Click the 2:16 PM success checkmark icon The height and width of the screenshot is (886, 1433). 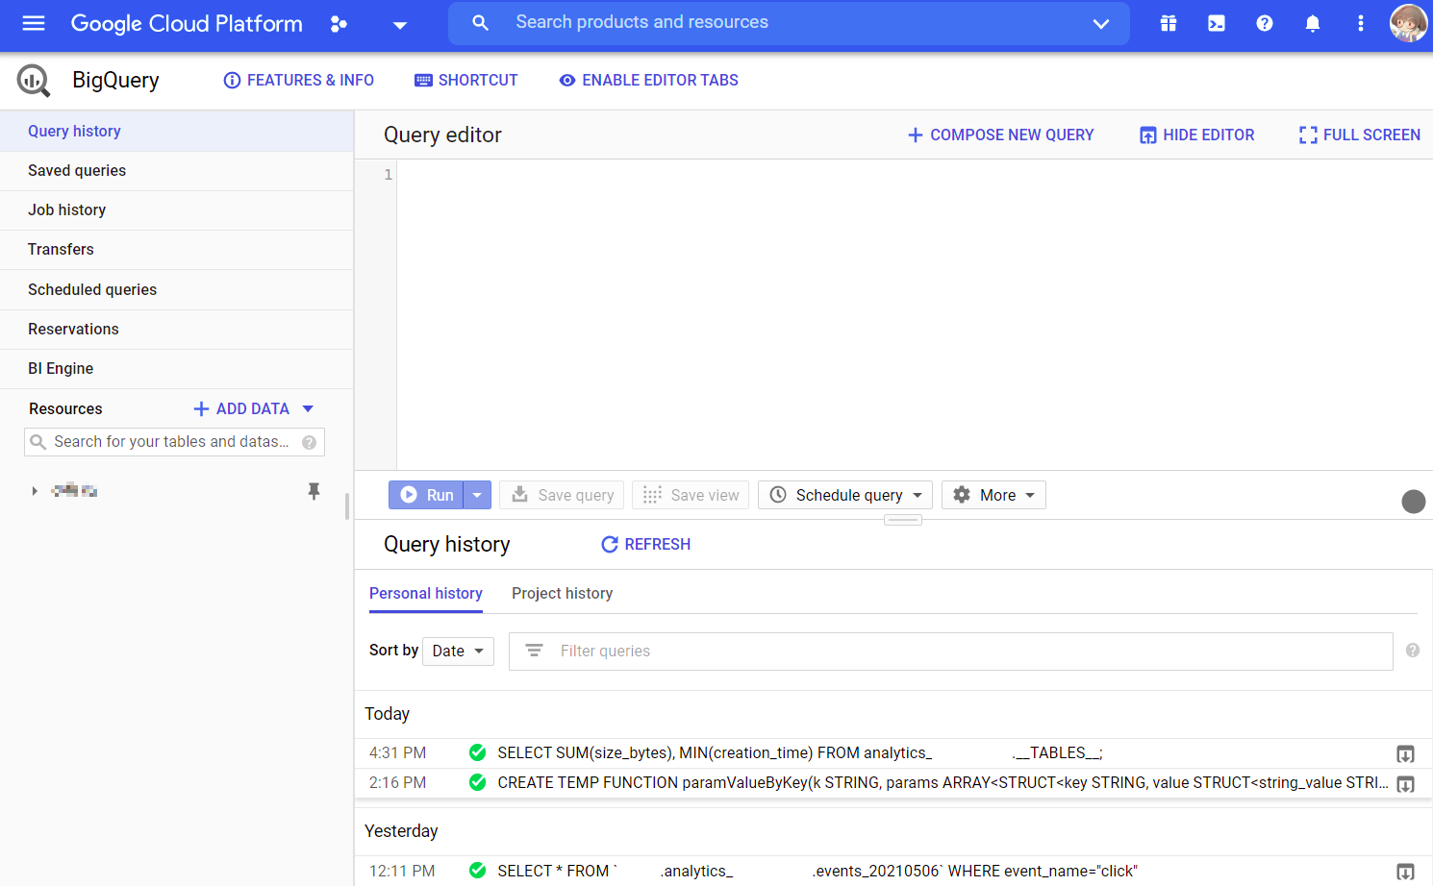coord(477,782)
